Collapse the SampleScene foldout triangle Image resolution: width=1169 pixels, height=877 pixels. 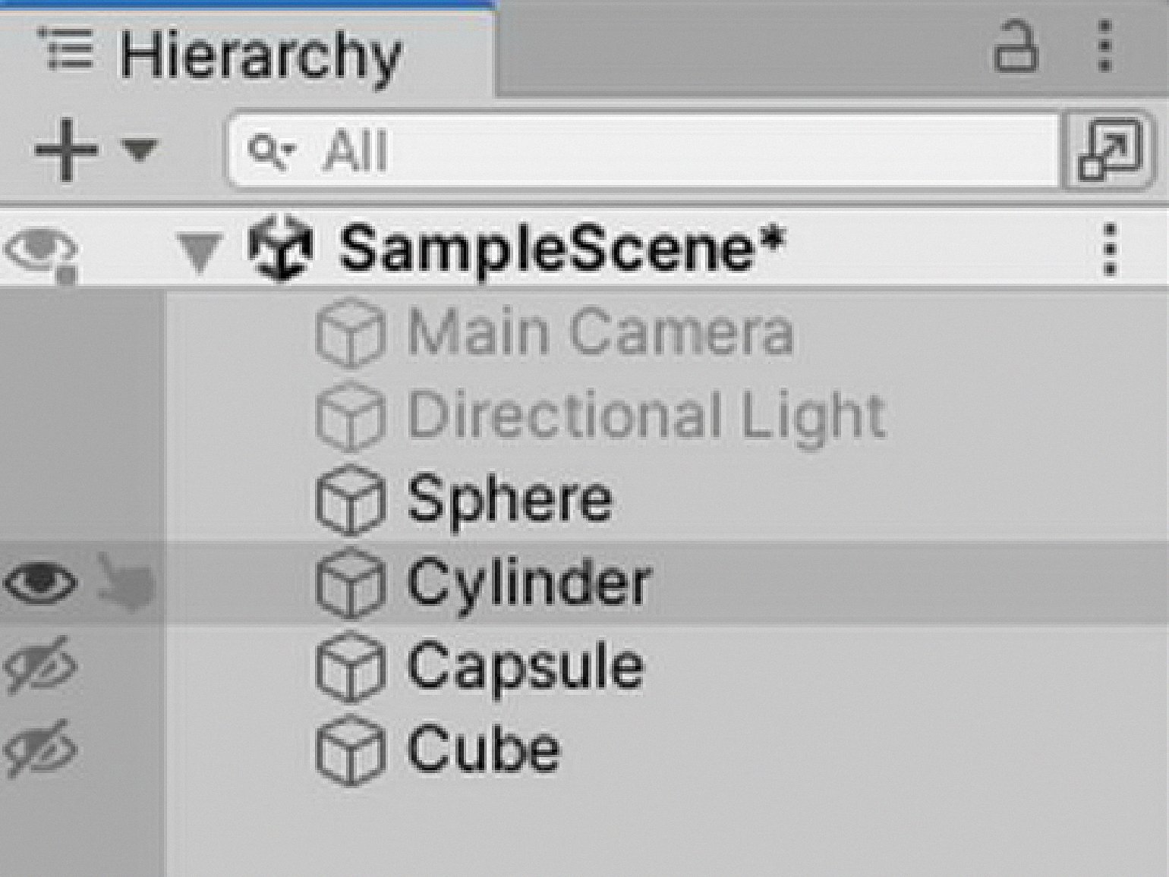click(x=199, y=250)
